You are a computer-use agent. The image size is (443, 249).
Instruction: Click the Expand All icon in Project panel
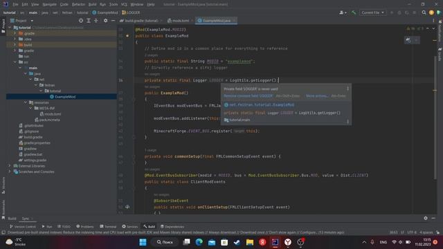coord(89,21)
